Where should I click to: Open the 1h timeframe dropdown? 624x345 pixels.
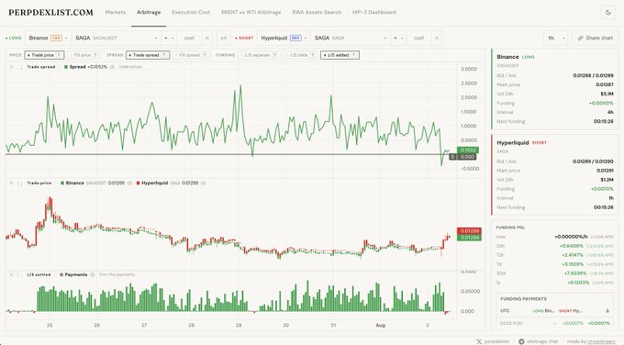(555, 38)
